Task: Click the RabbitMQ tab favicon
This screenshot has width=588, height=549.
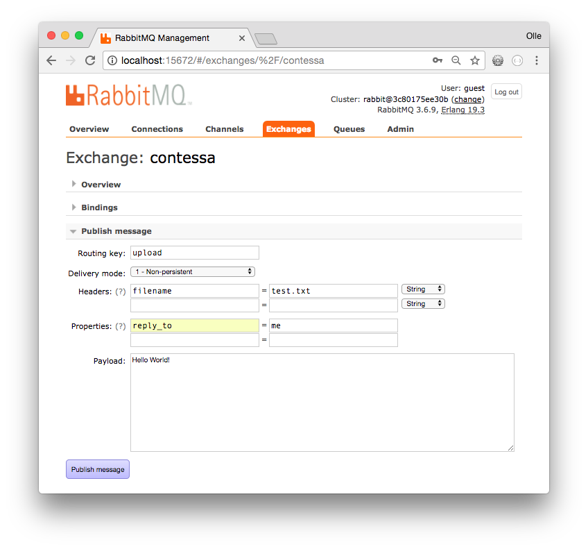Action: click(x=106, y=38)
